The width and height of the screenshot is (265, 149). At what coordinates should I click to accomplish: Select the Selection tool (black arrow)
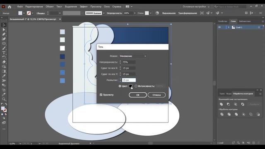[x=4, y=25]
